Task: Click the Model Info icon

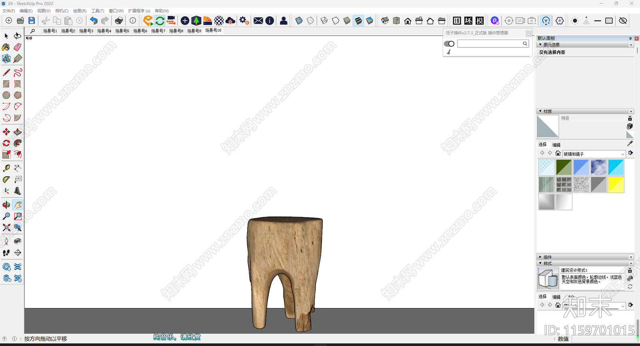Action: [x=133, y=20]
